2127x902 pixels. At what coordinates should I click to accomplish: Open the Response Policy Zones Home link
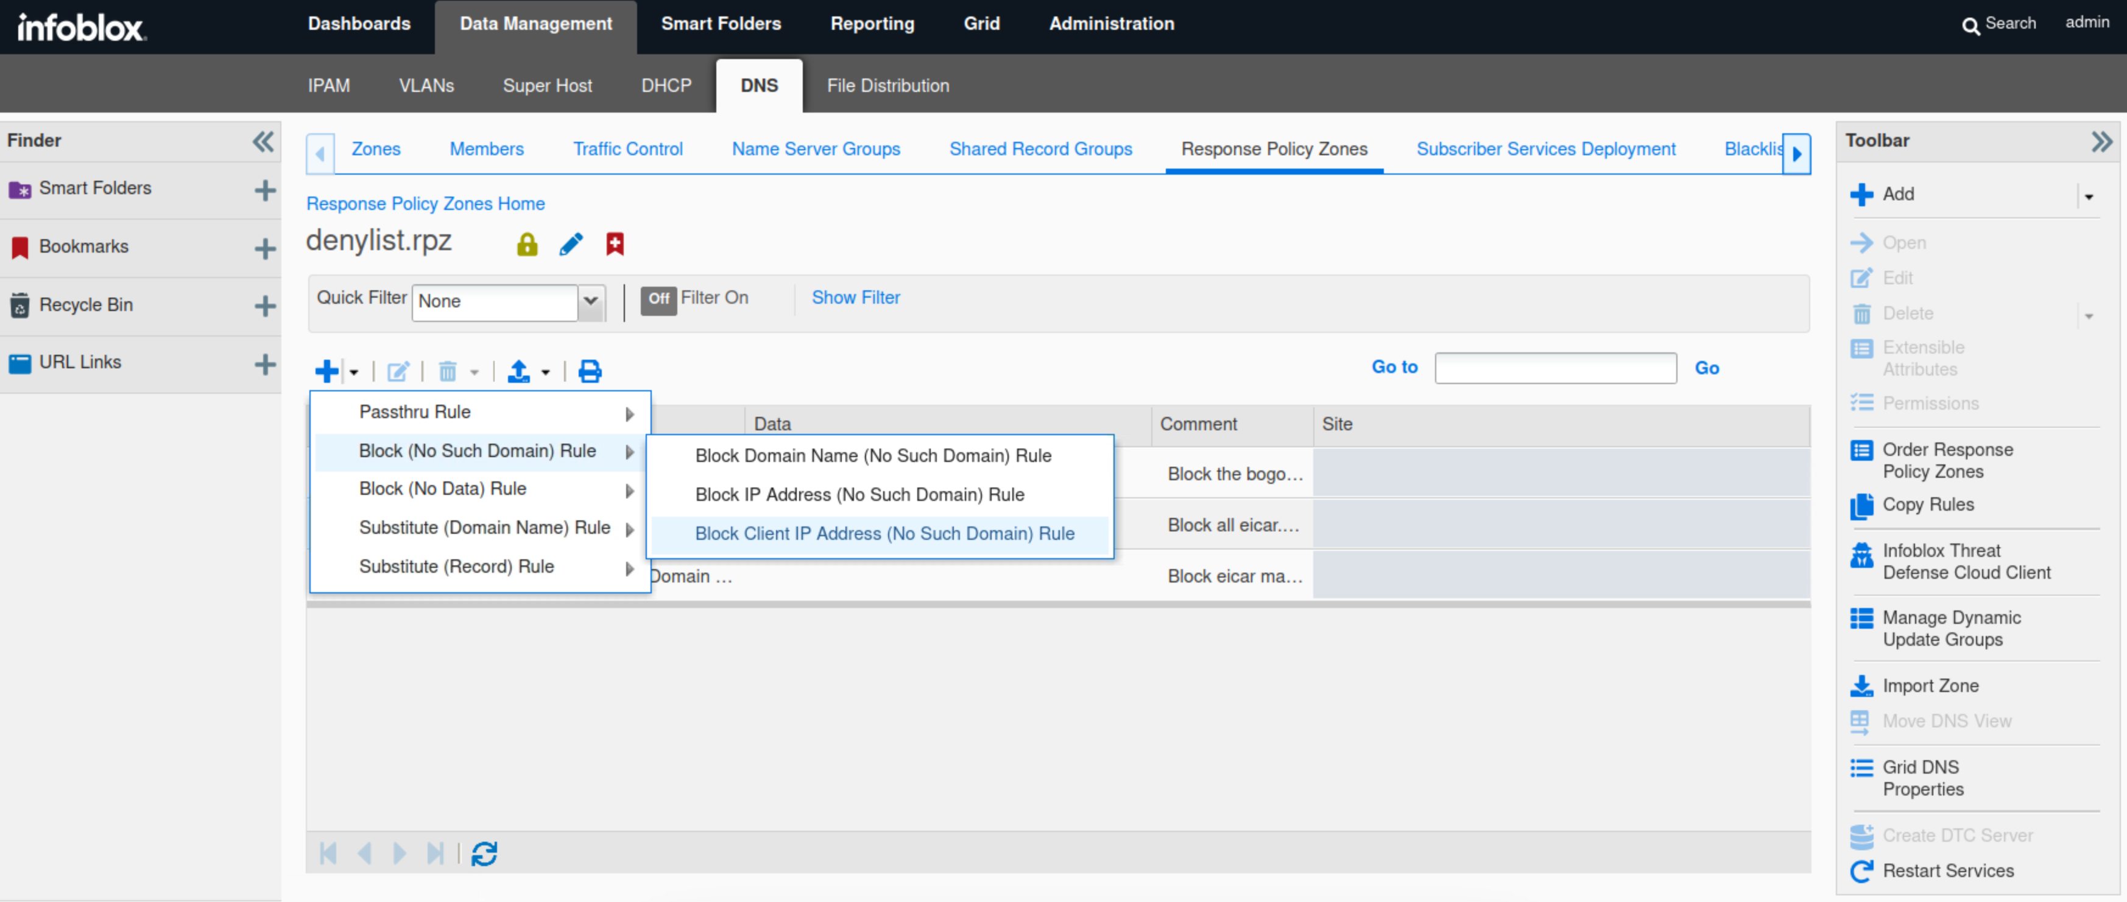[425, 204]
